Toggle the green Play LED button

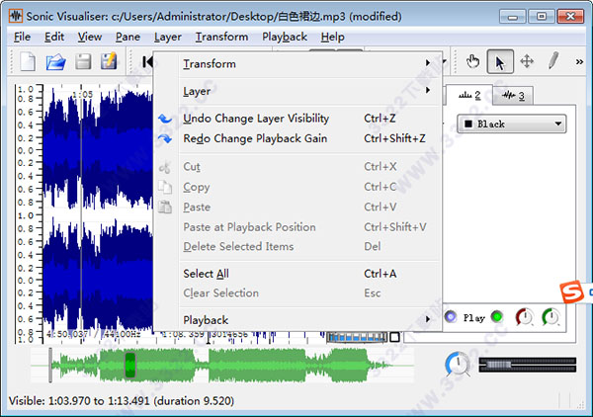point(496,318)
